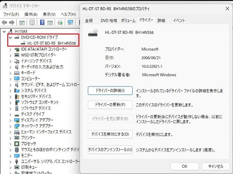
Task: Click the action pane toolbar icon
Action: pos(50,23)
